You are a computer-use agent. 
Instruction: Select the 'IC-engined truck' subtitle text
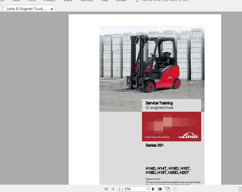tap(160, 108)
